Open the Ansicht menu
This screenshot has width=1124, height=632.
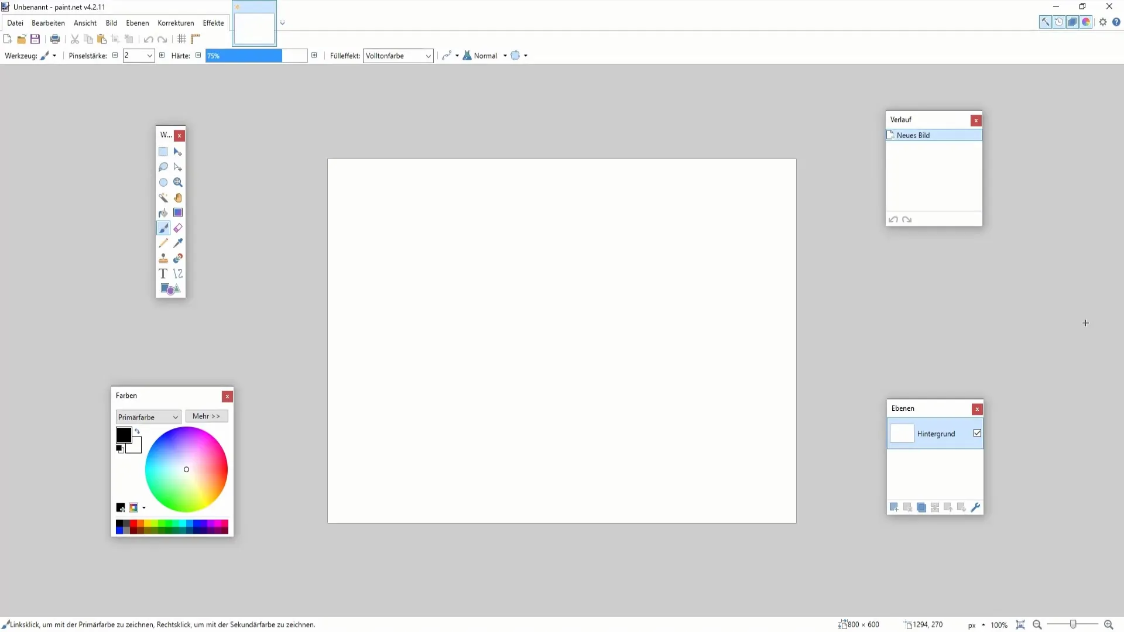[x=85, y=23]
